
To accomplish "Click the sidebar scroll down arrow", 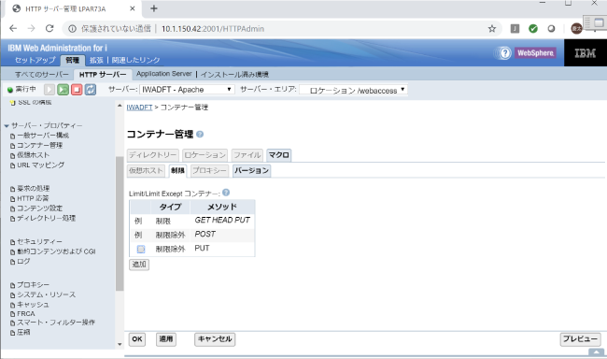I will (x=120, y=344).
